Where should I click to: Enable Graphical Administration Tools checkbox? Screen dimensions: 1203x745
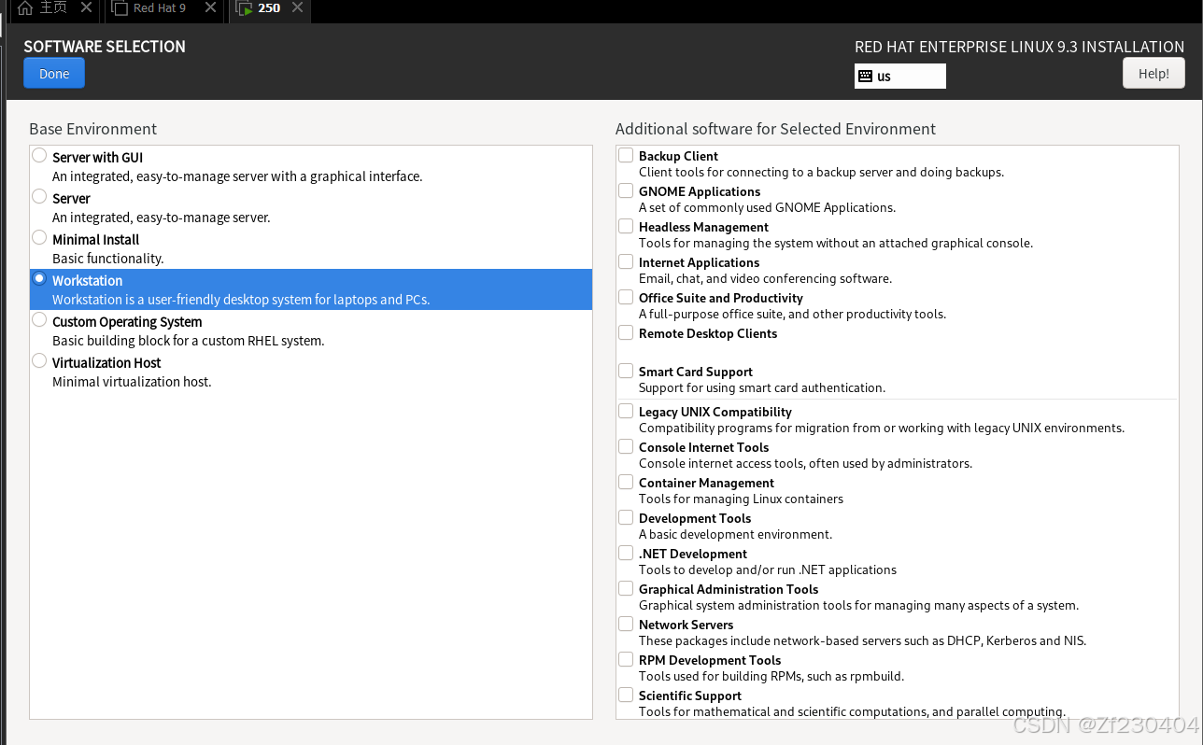(x=626, y=588)
